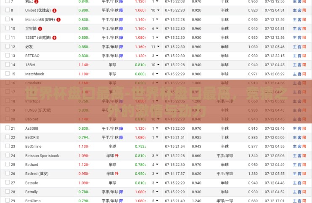312x203 pixels.
Task: Click the 1.340 initial odds in Betsson row
Action: 253,155
